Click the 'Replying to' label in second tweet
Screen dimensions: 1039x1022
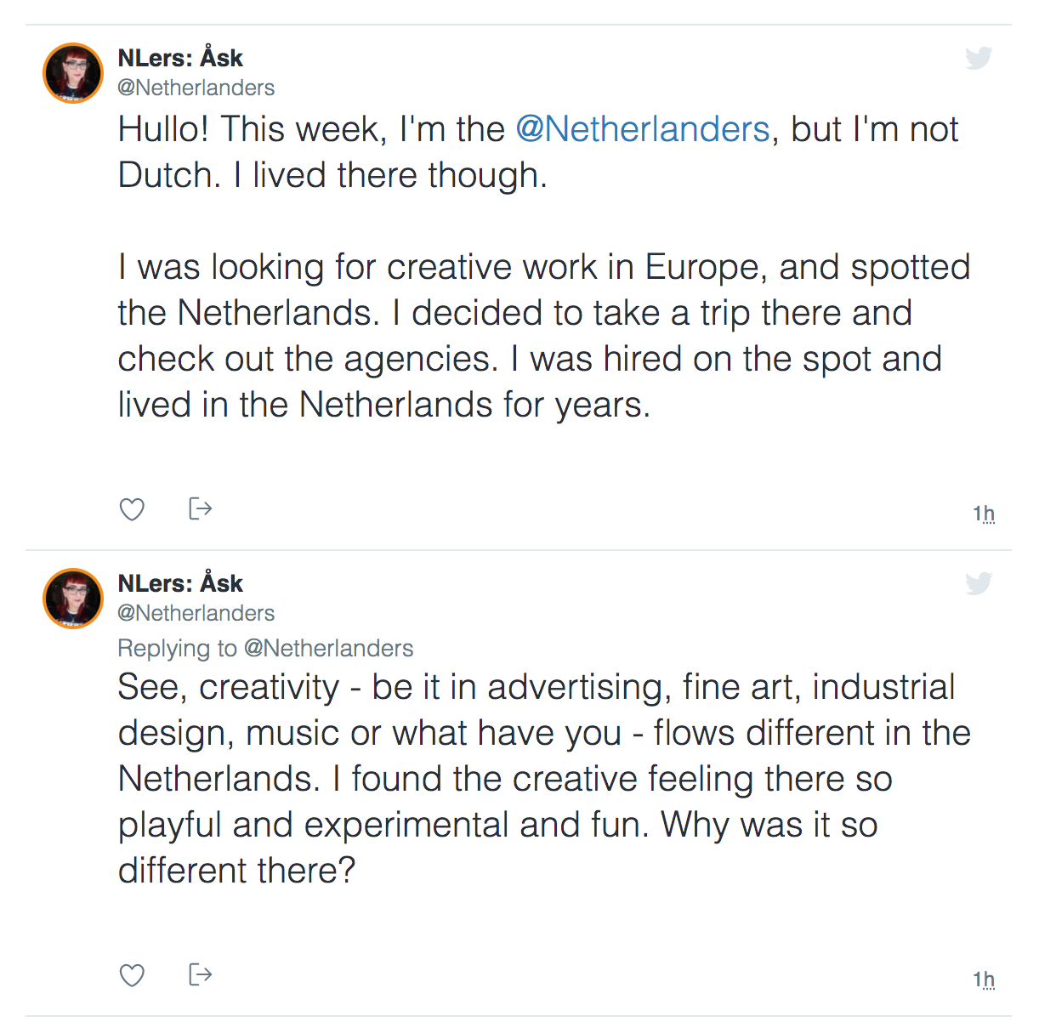coord(177,648)
